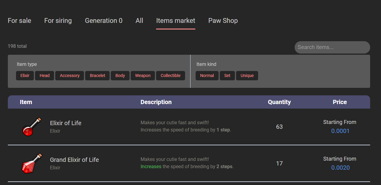Select the Collectible filter chip

[170, 76]
